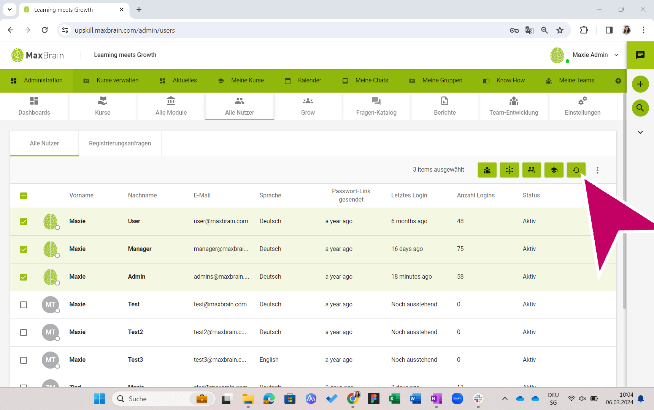Open Fragen-Katalog section
Image resolution: width=654 pixels, height=410 pixels.
point(376,106)
